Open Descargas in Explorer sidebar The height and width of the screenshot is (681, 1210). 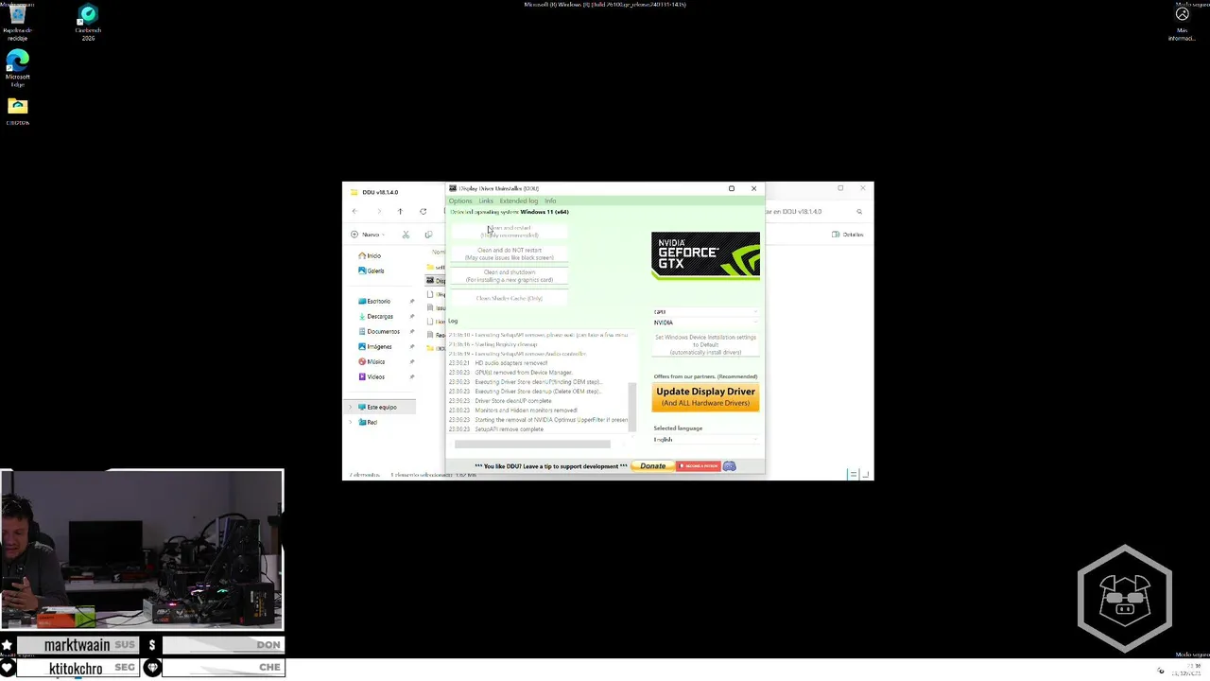click(x=375, y=316)
